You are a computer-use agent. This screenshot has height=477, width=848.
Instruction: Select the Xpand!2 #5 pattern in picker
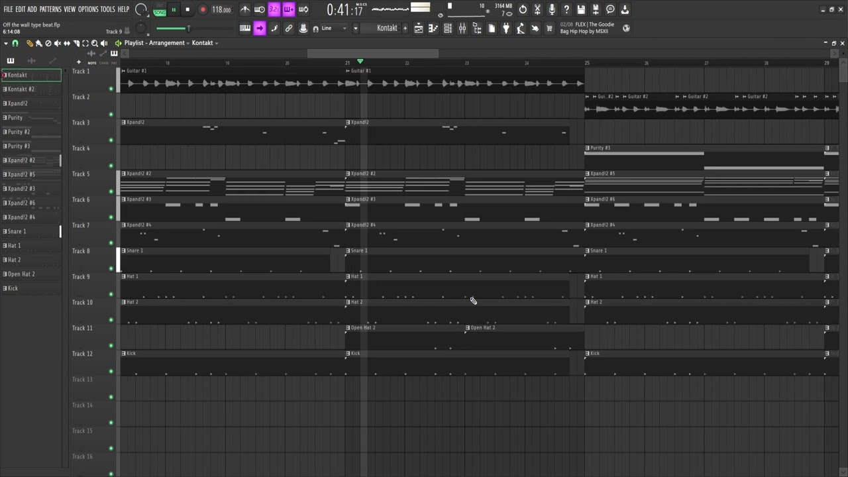point(31,174)
